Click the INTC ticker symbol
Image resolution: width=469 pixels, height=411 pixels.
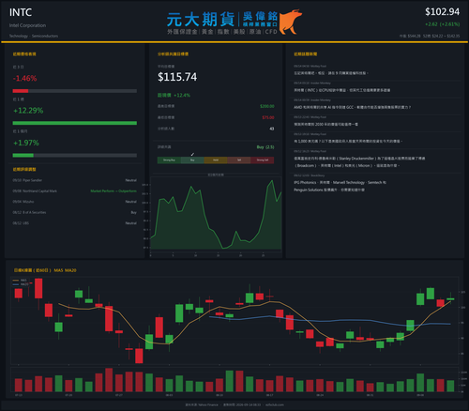(x=21, y=12)
